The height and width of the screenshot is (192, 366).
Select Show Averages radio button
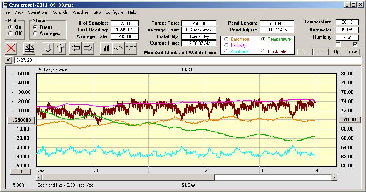[x=35, y=33]
